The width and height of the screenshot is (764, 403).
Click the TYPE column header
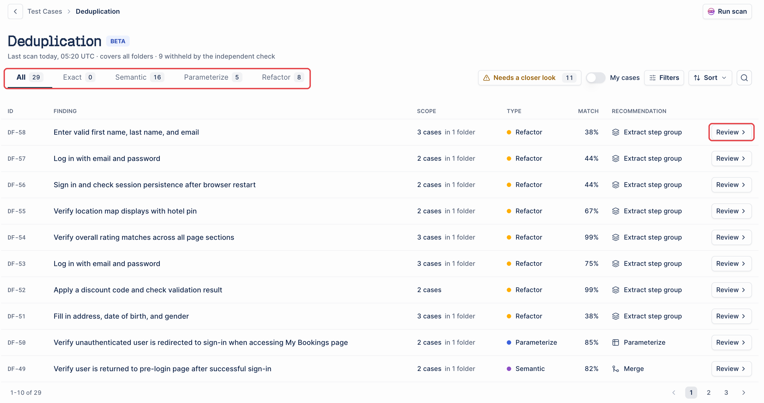point(514,111)
